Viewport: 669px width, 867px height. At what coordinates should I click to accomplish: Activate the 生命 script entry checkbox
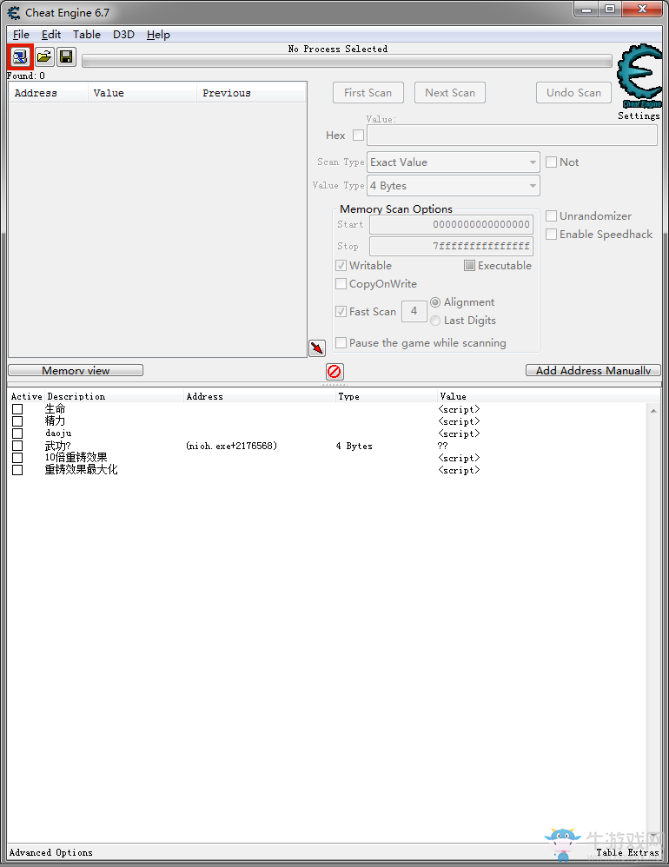(17, 409)
